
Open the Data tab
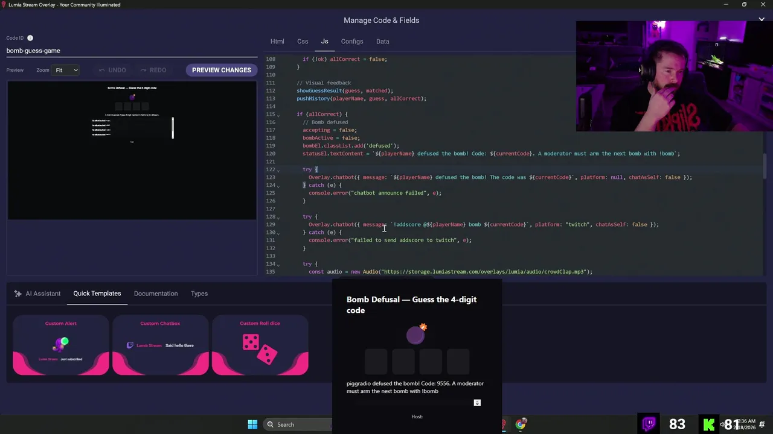[x=383, y=42]
